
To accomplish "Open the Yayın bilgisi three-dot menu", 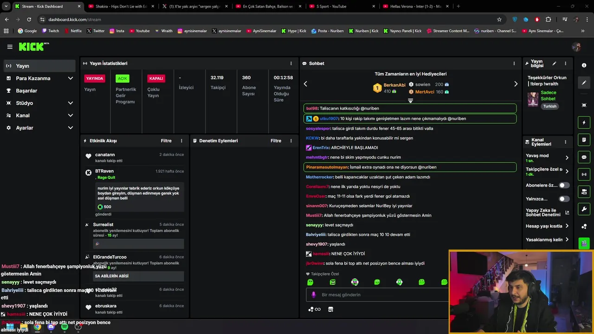I will pos(565,64).
